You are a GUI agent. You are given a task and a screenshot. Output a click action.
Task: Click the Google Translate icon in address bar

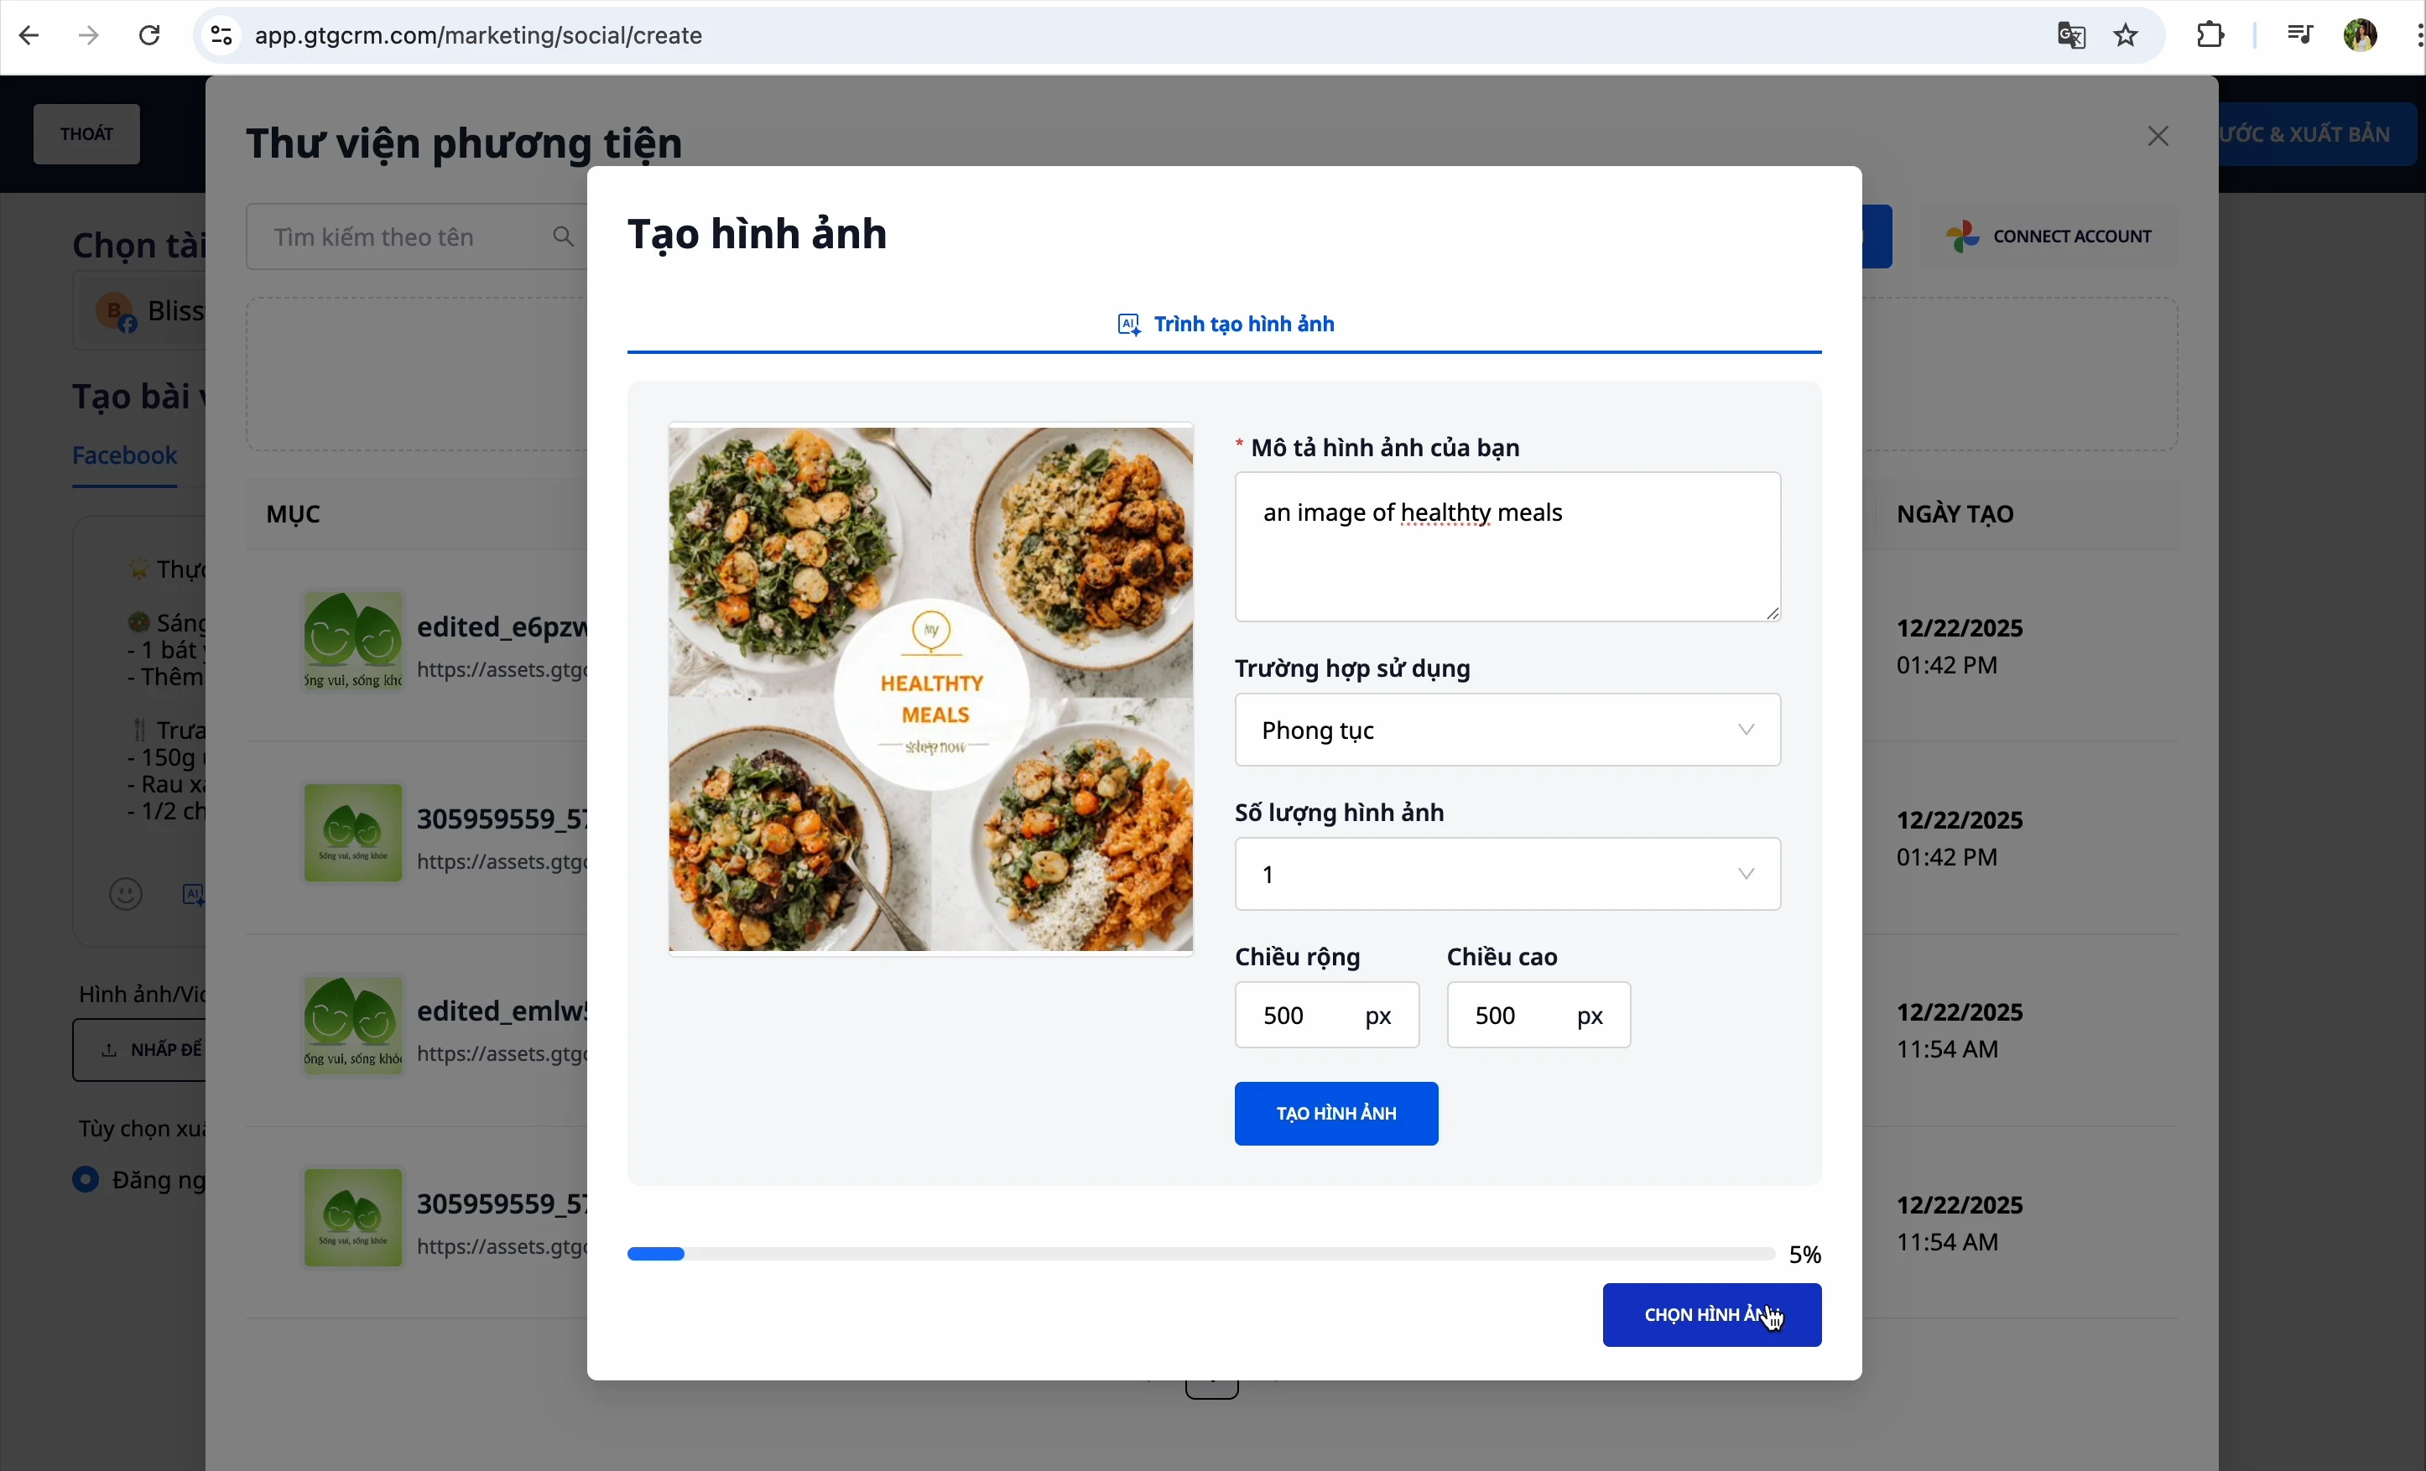[x=2070, y=36]
